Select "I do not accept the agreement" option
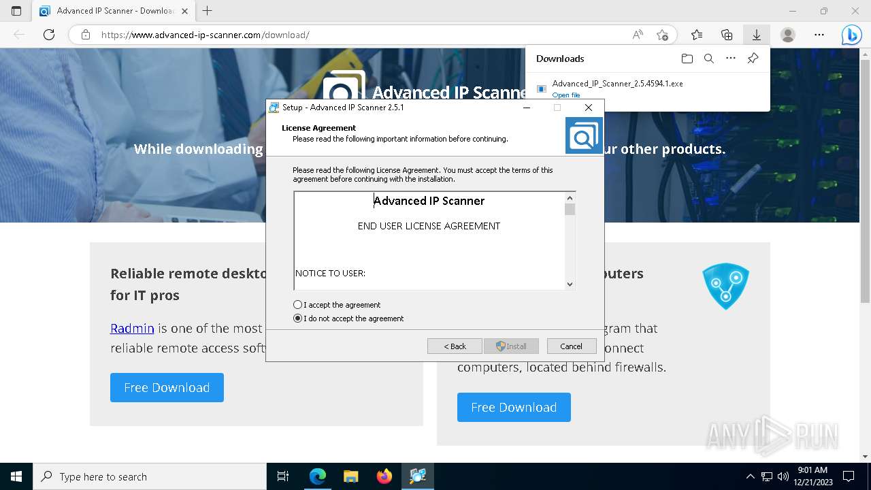This screenshot has width=871, height=490. pos(297,318)
